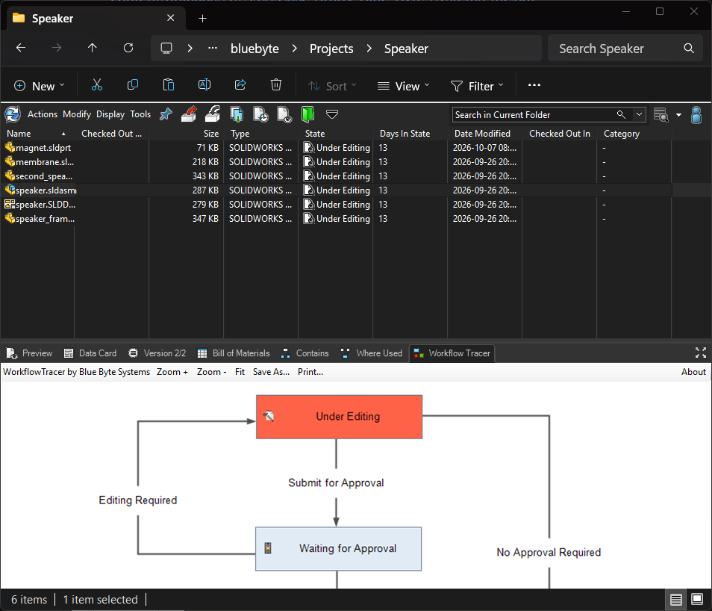Sort by the Name column header
Viewport: 712px width, 611px height.
coord(37,134)
